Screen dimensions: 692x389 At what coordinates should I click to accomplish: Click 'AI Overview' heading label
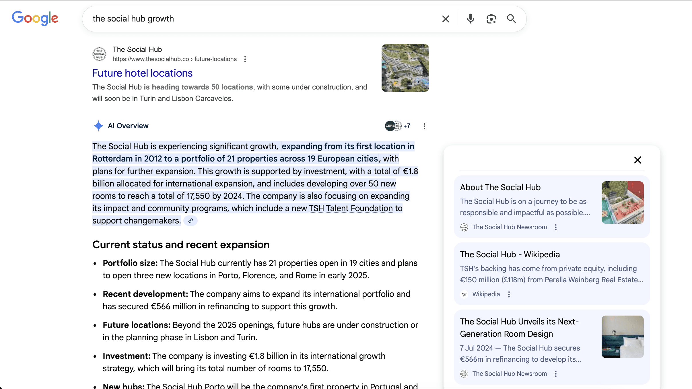coord(128,126)
